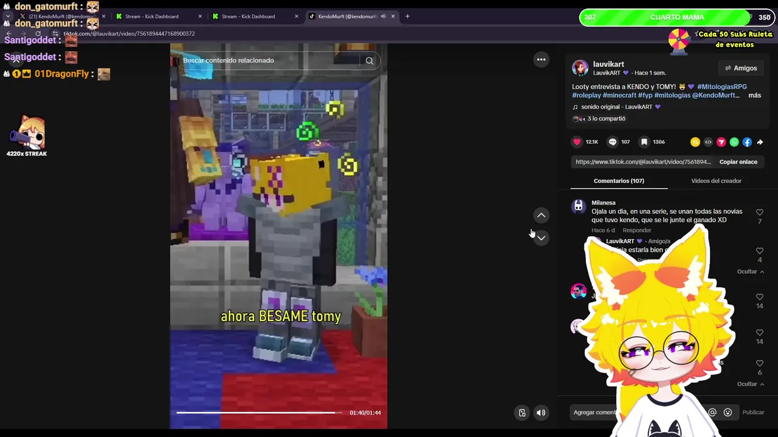Screen dimensions: 778x437
Task: Click the '3 lo compartió' text
Action: point(606,119)
